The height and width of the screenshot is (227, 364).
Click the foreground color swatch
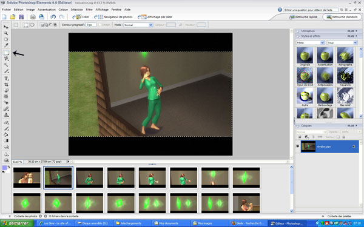click(x=4, y=168)
